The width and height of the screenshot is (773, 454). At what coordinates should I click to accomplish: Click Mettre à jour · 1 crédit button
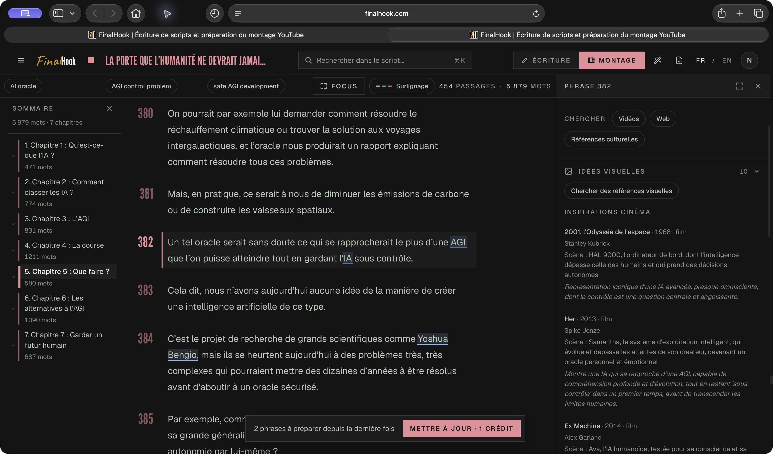(461, 428)
